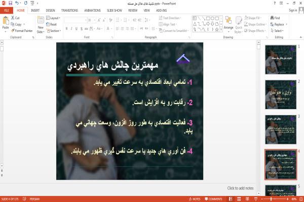Cut the selection
304x202 pixels.
15,18
